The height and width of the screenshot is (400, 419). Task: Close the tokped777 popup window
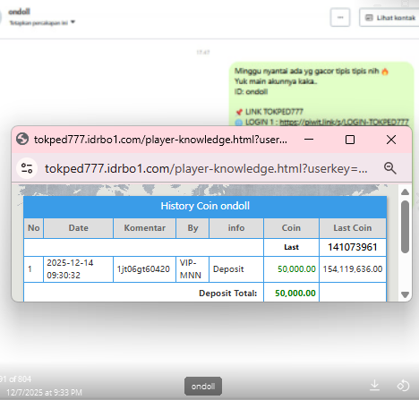391,140
